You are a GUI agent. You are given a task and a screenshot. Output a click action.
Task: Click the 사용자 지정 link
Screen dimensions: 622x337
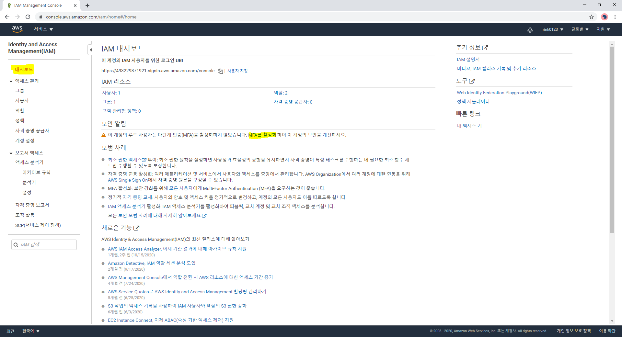pyautogui.click(x=237, y=71)
